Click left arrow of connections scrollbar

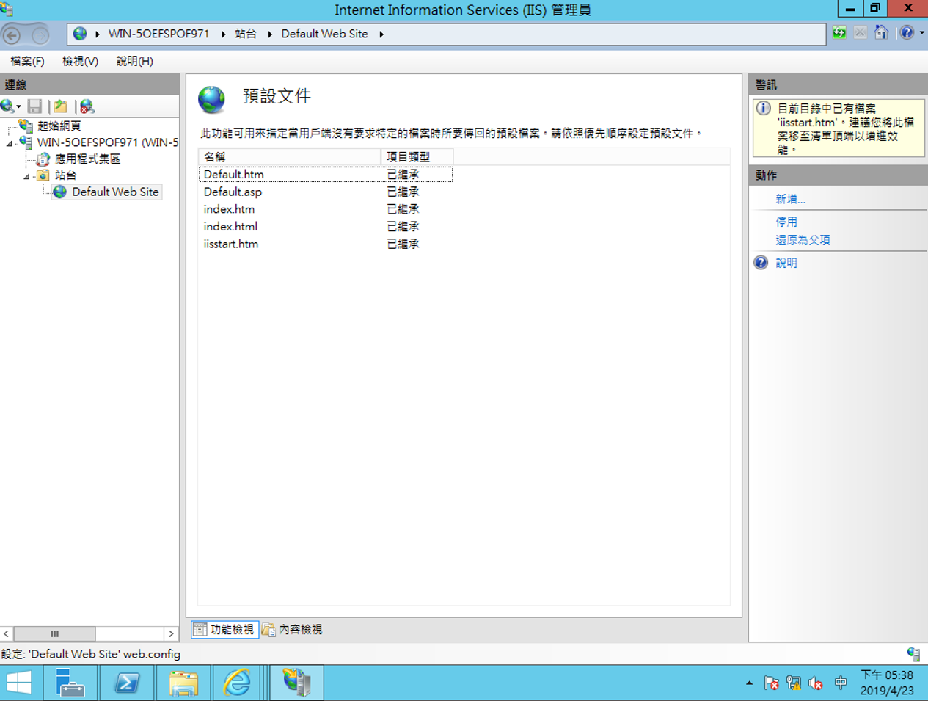click(7, 633)
